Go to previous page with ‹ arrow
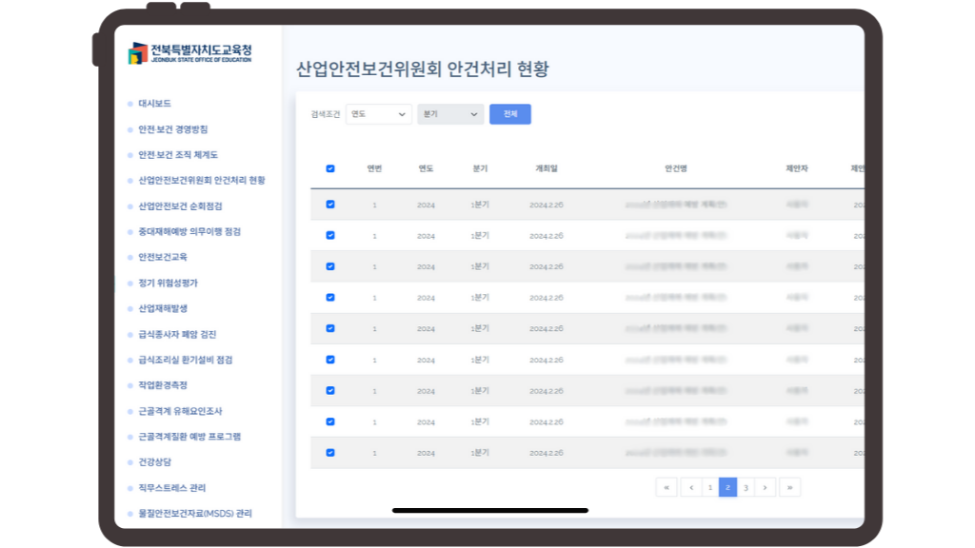 tap(691, 487)
